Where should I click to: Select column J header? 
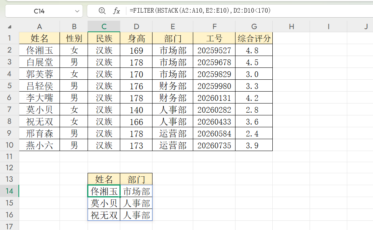(x=366, y=26)
